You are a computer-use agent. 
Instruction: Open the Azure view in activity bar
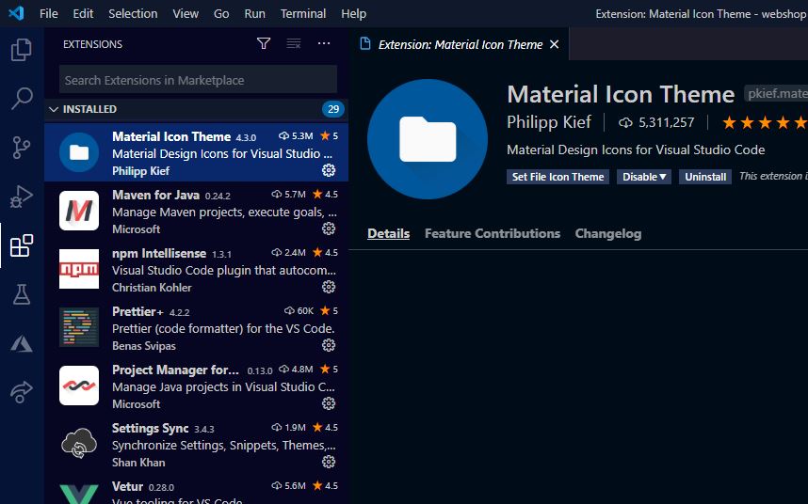[21, 343]
